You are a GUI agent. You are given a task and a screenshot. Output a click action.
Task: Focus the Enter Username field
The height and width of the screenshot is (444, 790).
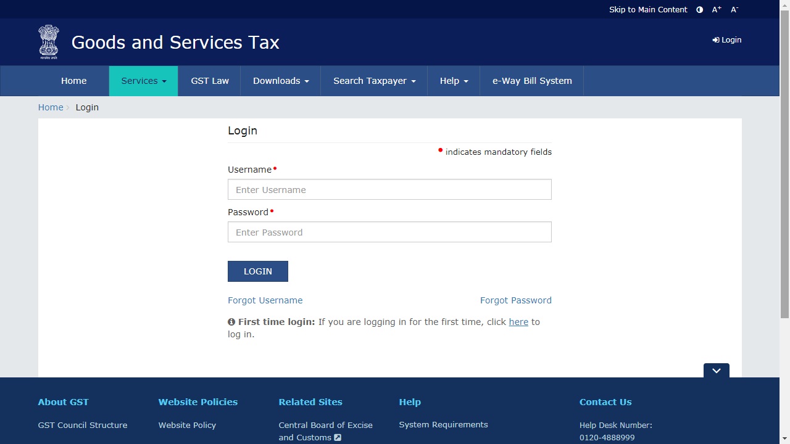tap(389, 189)
